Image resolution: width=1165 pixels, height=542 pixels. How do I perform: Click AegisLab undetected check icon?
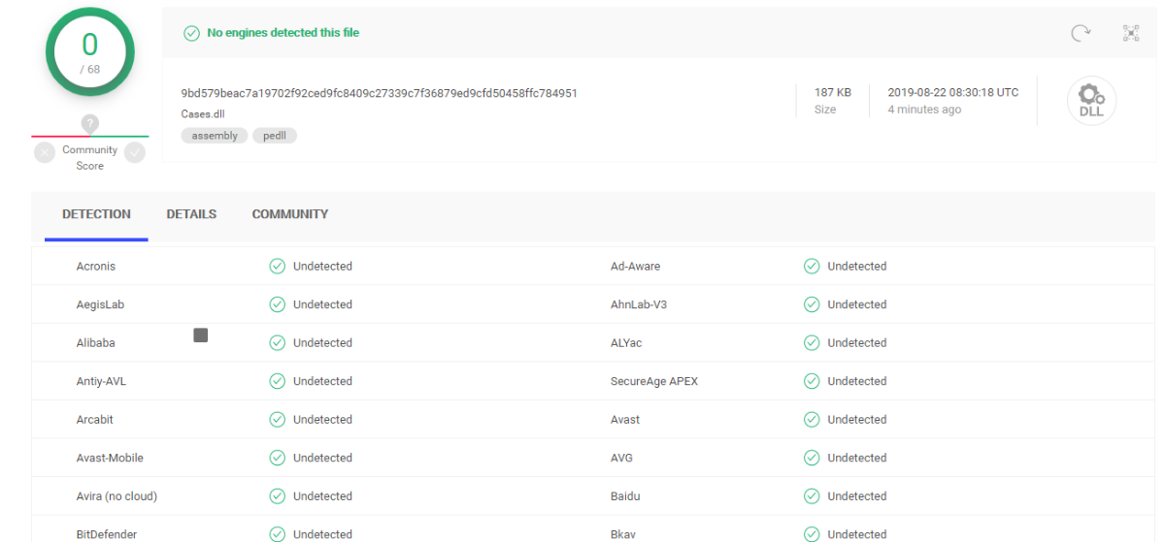[277, 304]
